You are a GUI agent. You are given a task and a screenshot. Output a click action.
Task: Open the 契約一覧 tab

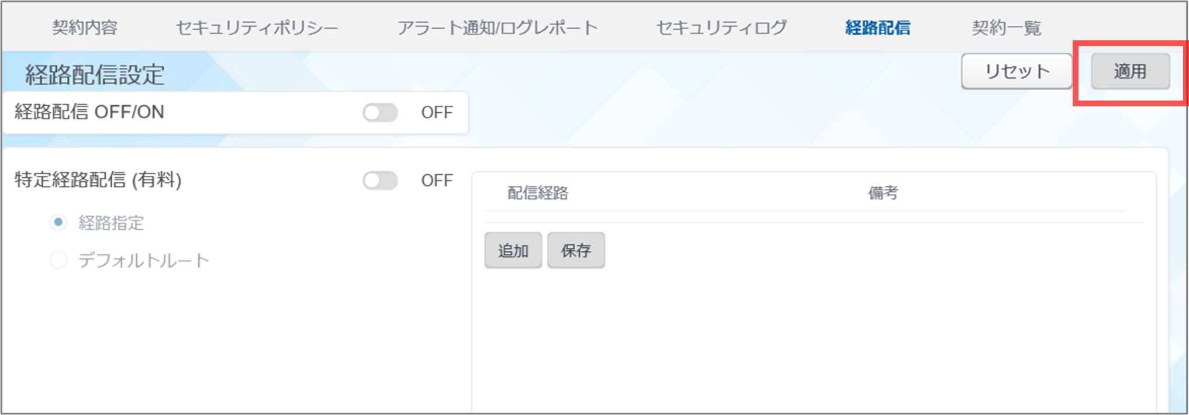(x=1006, y=27)
